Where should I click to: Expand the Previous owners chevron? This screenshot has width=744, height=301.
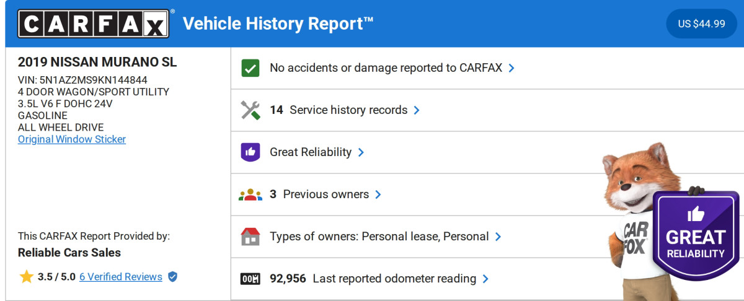tap(378, 194)
